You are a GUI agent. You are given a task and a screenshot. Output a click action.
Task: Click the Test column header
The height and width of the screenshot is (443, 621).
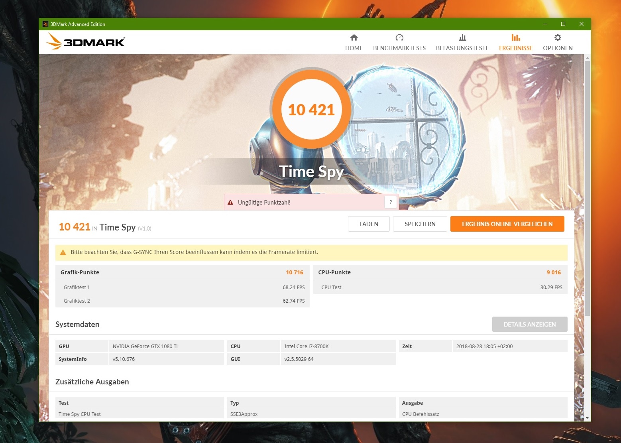coord(140,403)
